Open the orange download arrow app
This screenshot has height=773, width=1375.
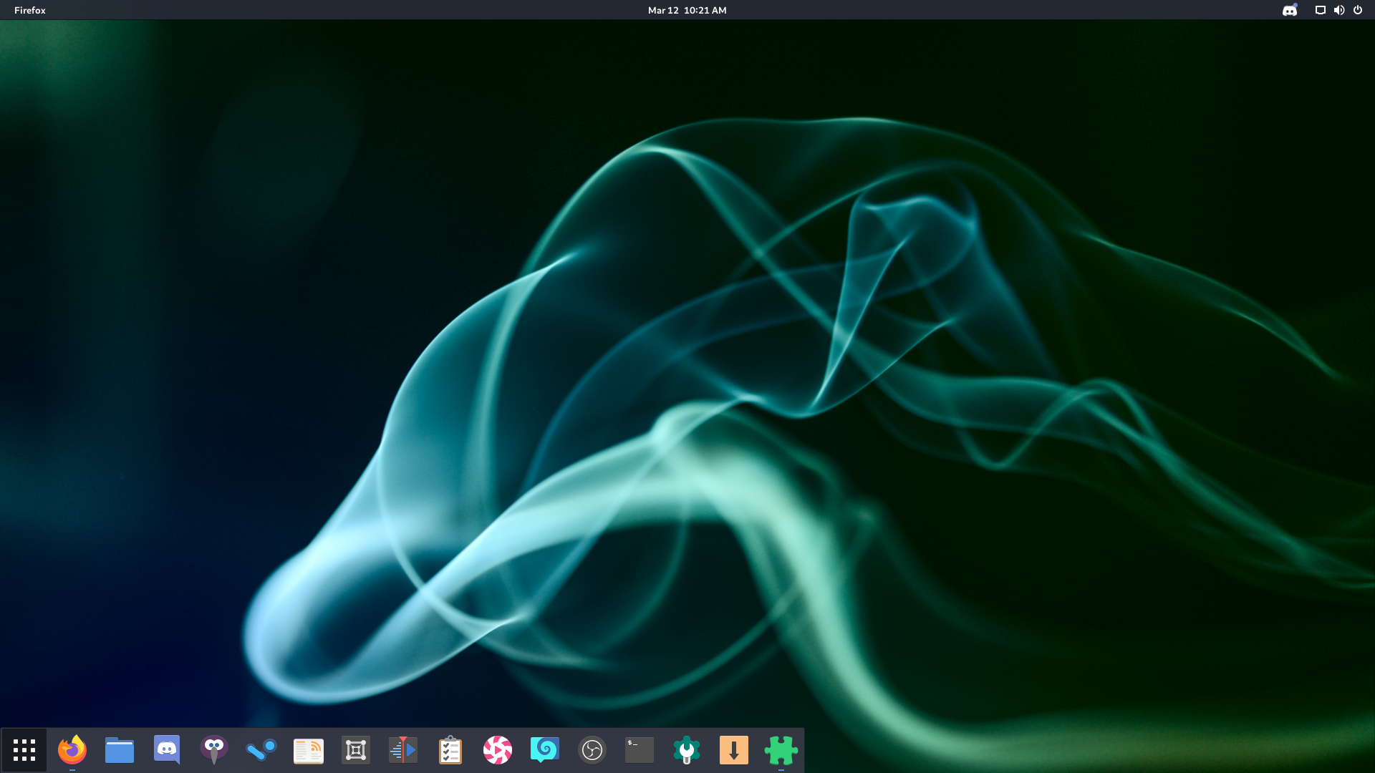[733, 750]
